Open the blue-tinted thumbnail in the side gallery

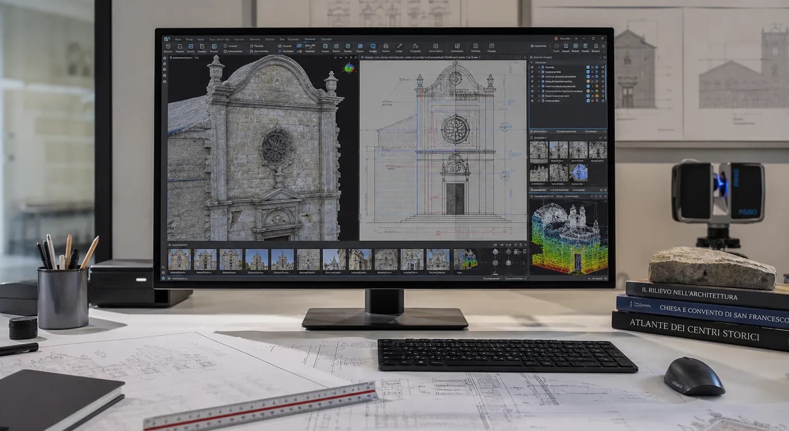tap(578, 172)
